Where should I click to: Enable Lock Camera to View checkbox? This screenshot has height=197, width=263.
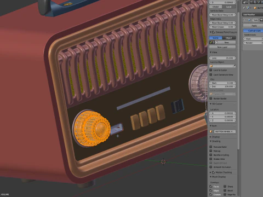click(x=211, y=74)
